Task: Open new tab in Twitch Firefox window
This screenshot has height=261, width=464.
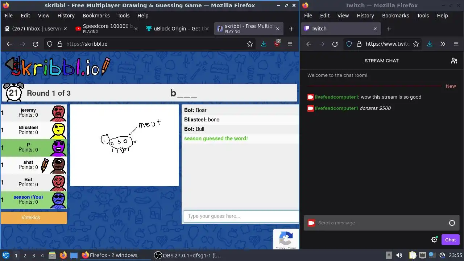Action: [x=389, y=29]
